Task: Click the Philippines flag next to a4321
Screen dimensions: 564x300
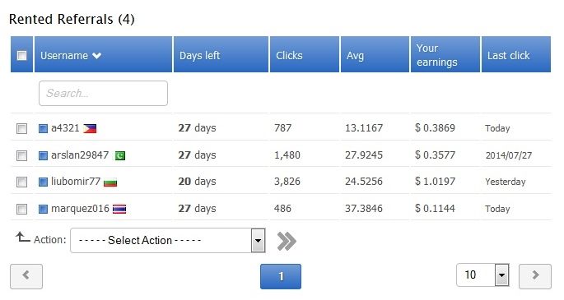Action: tap(90, 128)
